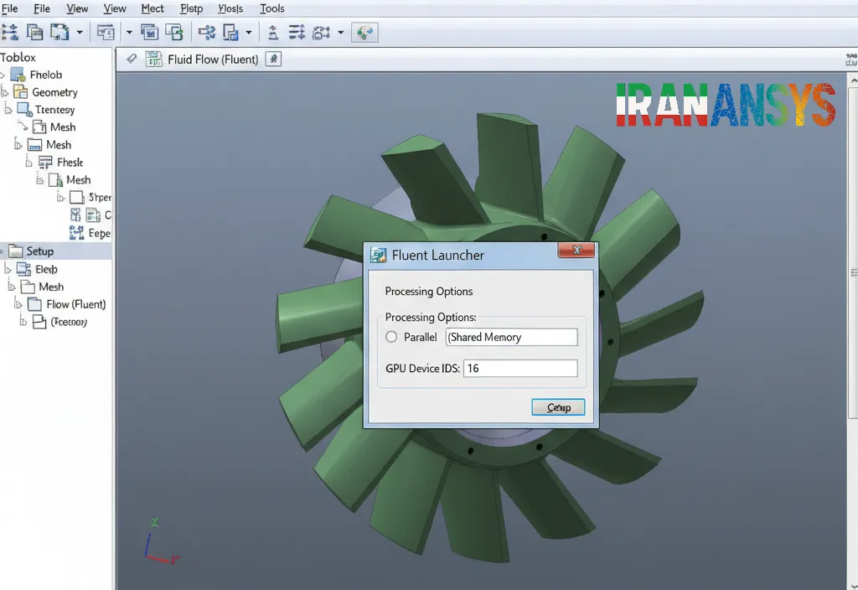Click the stacked windows copy toolbar icon
This screenshot has width=858, height=590.
[34, 33]
